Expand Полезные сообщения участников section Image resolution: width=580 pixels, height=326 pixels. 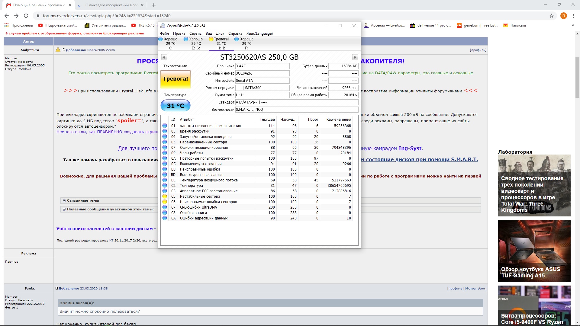(x=64, y=209)
